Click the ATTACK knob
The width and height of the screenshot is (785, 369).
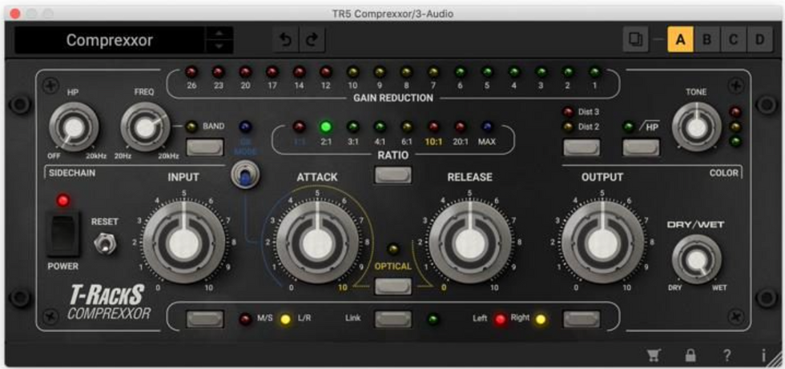click(317, 243)
